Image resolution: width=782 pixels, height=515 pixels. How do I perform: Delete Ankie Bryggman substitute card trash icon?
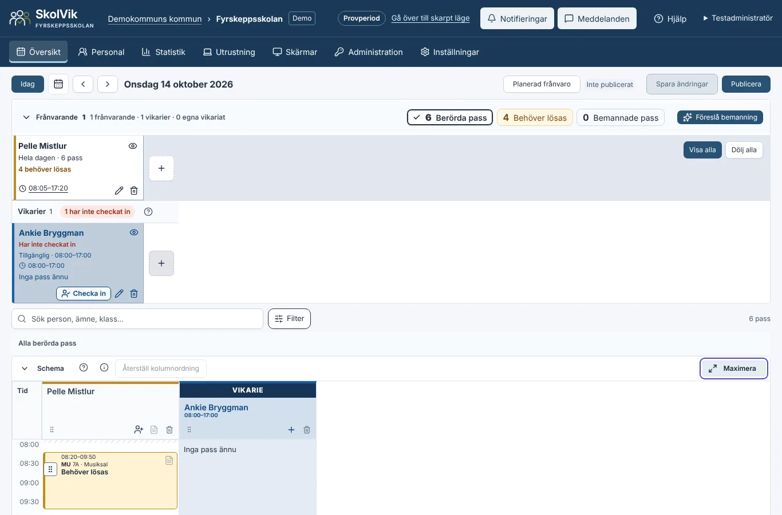coord(134,294)
